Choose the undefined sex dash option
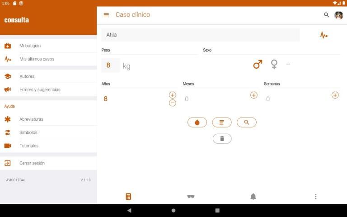The width and height of the screenshot is (347, 217). point(288,64)
